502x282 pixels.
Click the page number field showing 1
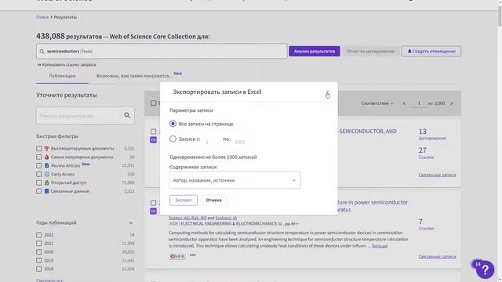[x=419, y=103]
